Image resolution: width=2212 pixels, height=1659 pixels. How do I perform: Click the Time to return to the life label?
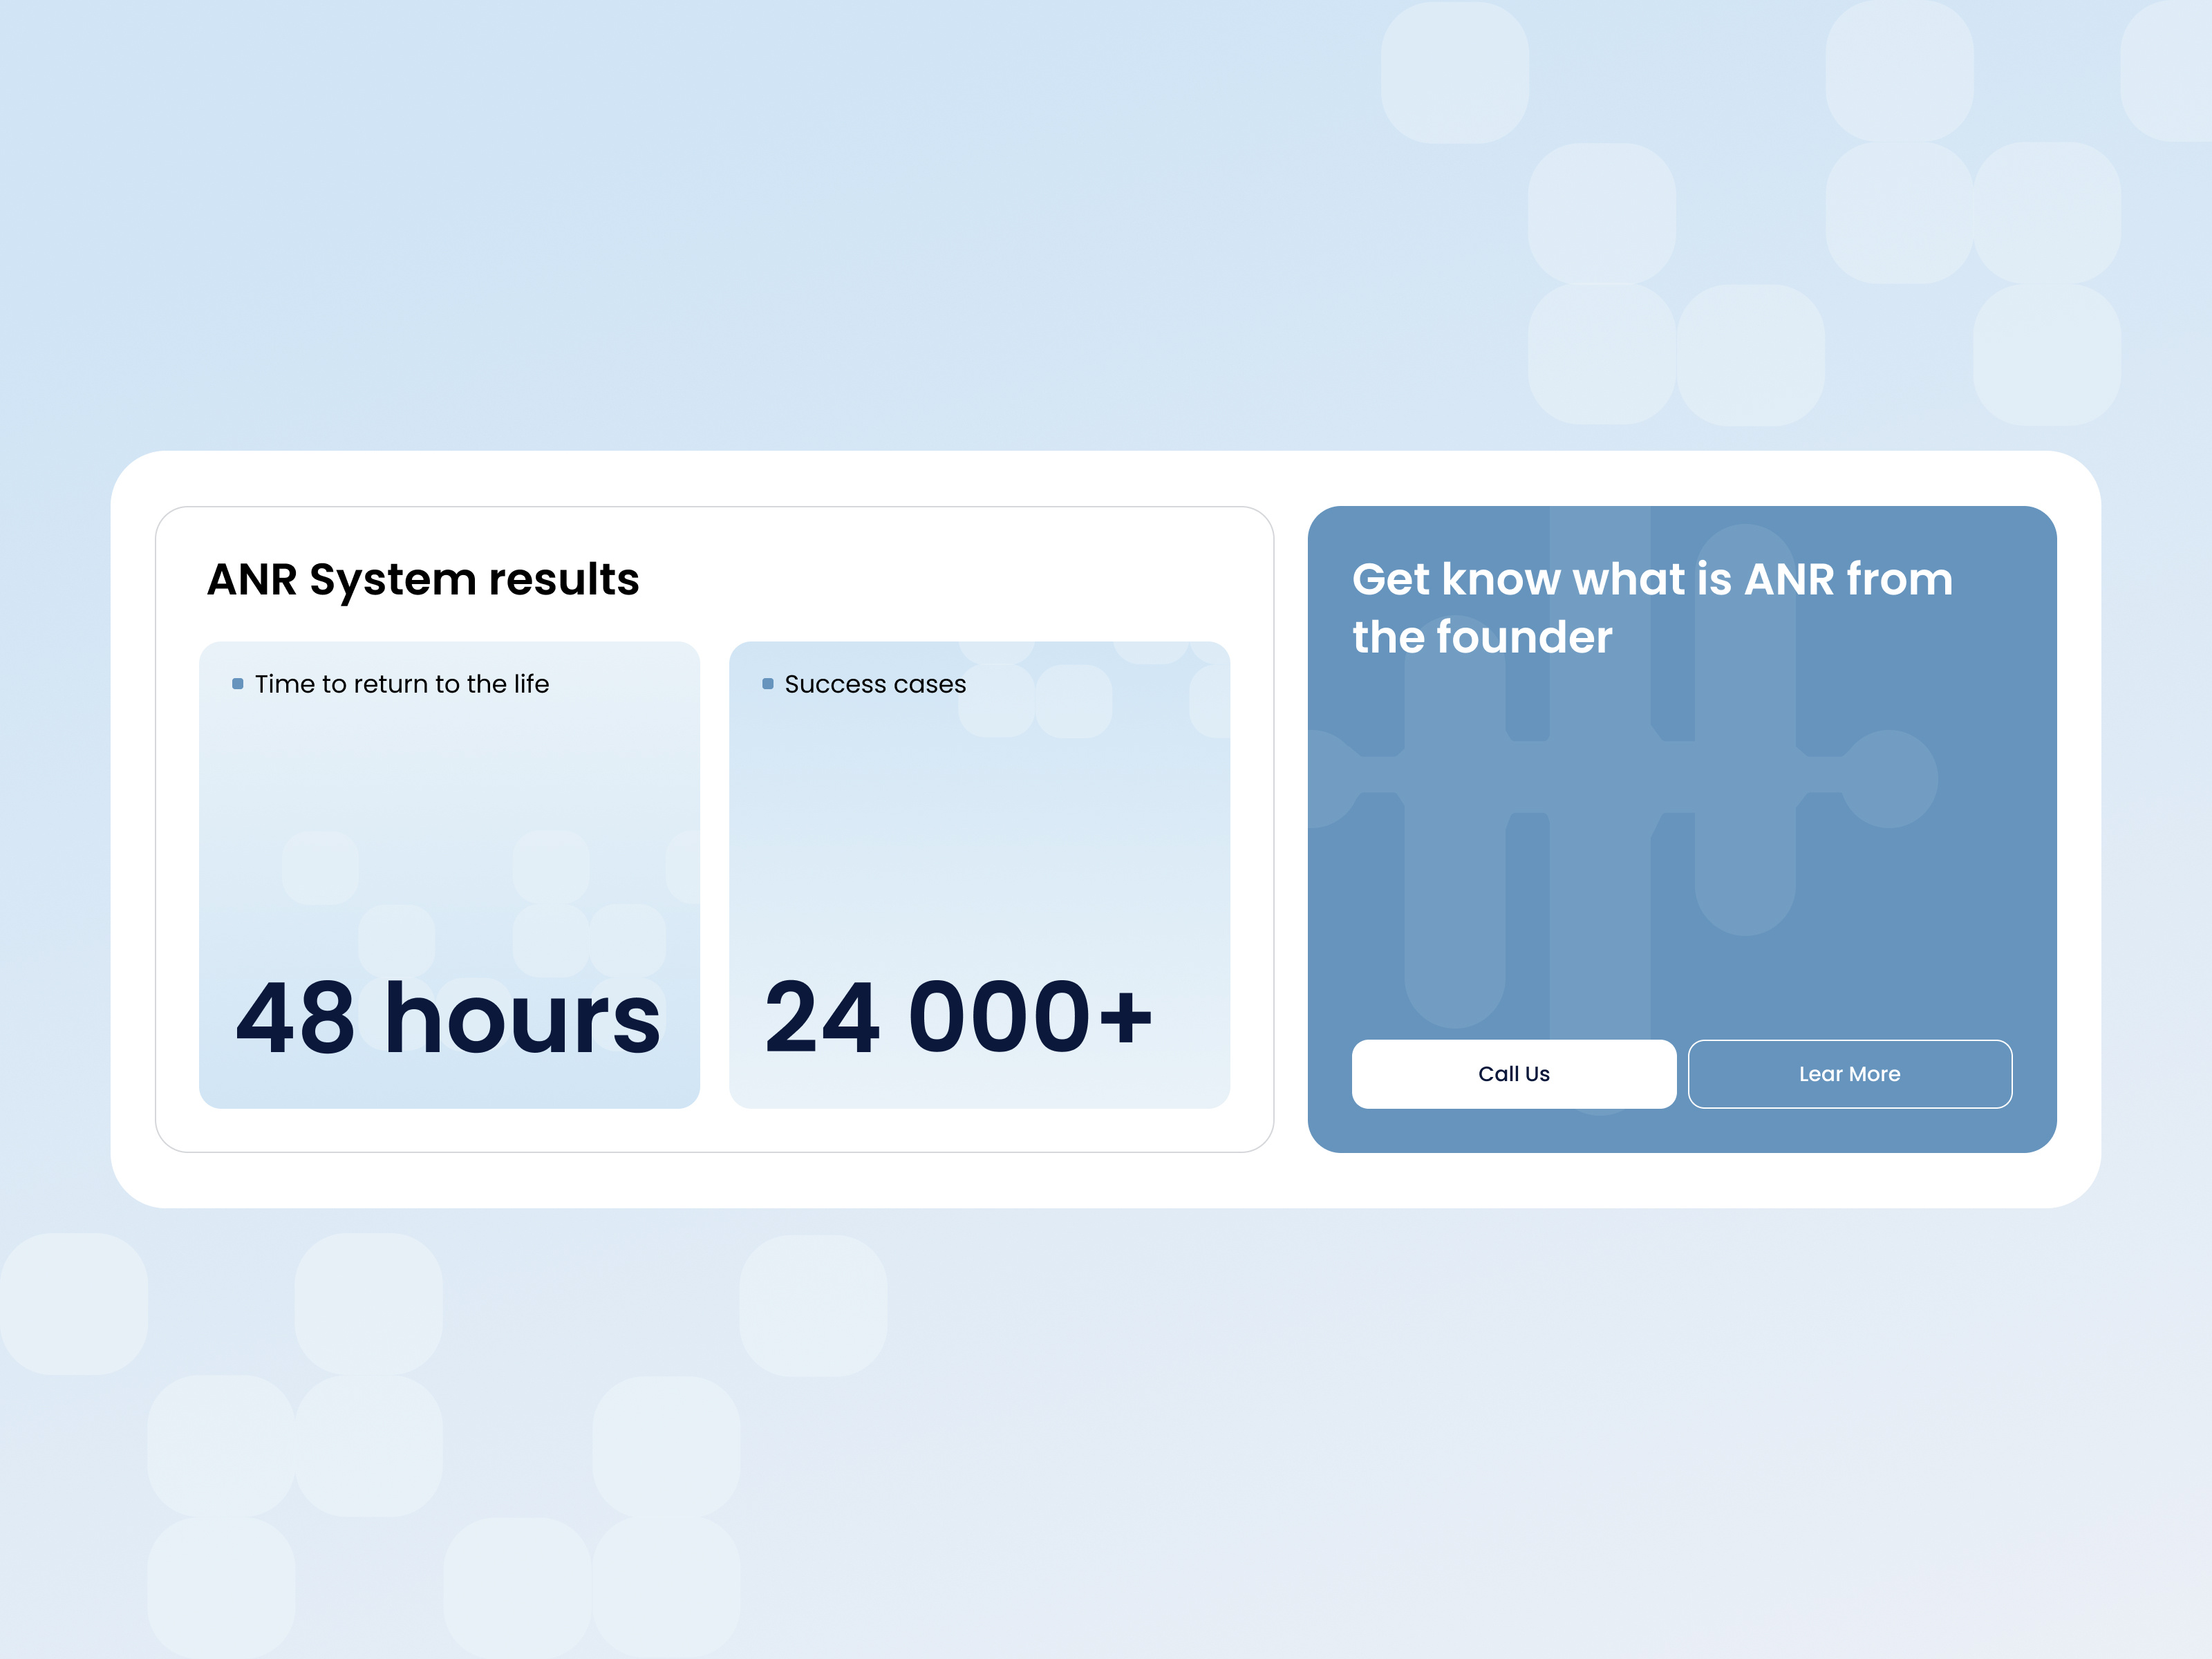[402, 684]
